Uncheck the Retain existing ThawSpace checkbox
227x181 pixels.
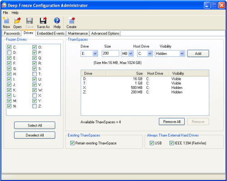coord(72,143)
